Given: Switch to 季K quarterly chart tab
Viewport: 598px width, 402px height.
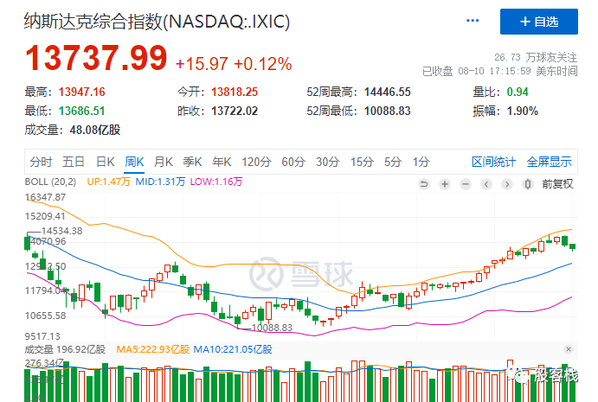Looking at the screenshot, I should [x=192, y=162].
